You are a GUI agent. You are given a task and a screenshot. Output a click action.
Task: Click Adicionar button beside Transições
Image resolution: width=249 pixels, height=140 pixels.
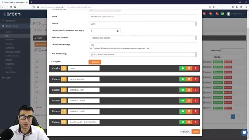pyautogui.click(x=95, y=62)
